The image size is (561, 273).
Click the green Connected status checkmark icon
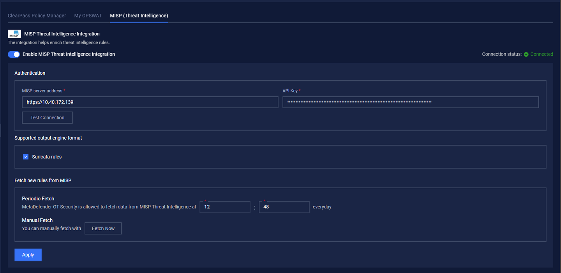(526, 54)
